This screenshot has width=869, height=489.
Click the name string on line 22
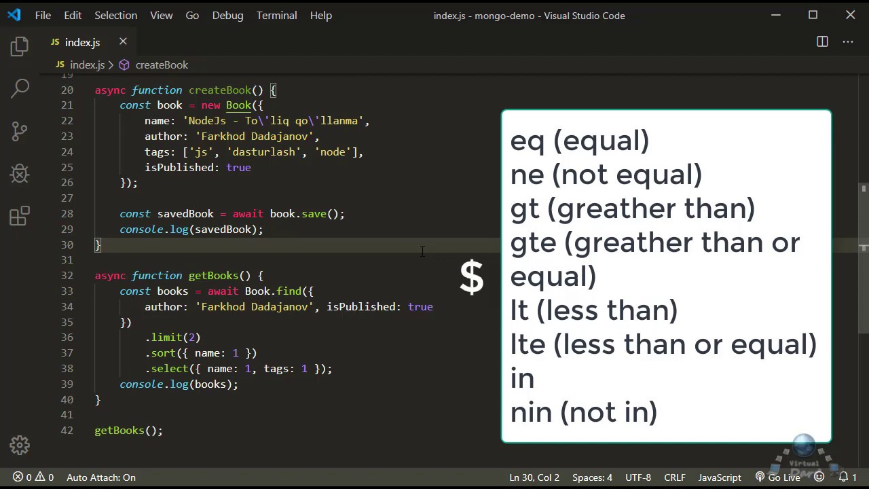point(273,121)
